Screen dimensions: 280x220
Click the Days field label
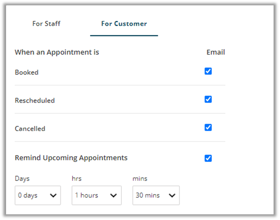[22, 178]
